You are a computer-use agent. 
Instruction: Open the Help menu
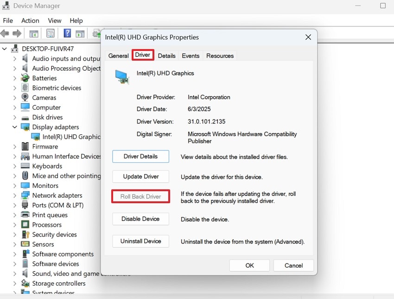[x=76, y=20]
